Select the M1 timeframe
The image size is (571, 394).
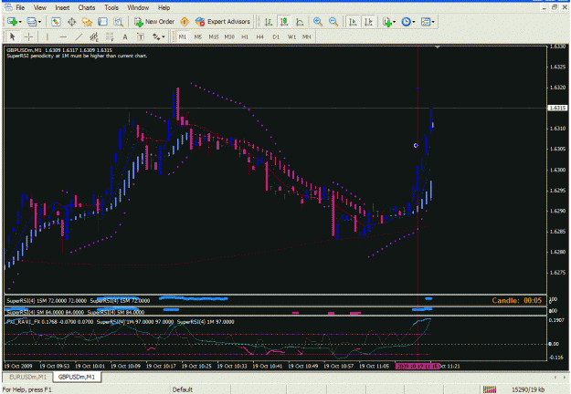click(183, 36)
